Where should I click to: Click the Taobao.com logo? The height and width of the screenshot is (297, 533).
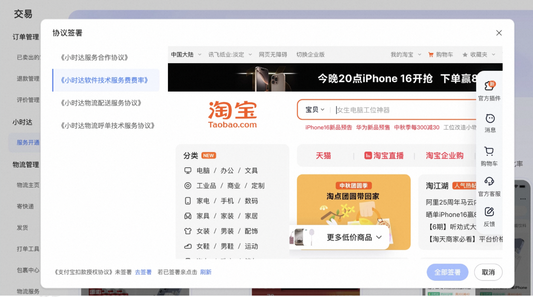(x=233, y=115)
